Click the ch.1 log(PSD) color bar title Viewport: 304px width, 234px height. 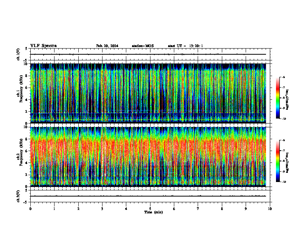[x=287, y=100]
